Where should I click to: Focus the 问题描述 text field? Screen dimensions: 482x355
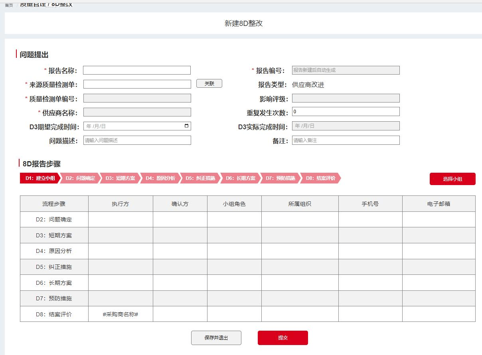137,140
